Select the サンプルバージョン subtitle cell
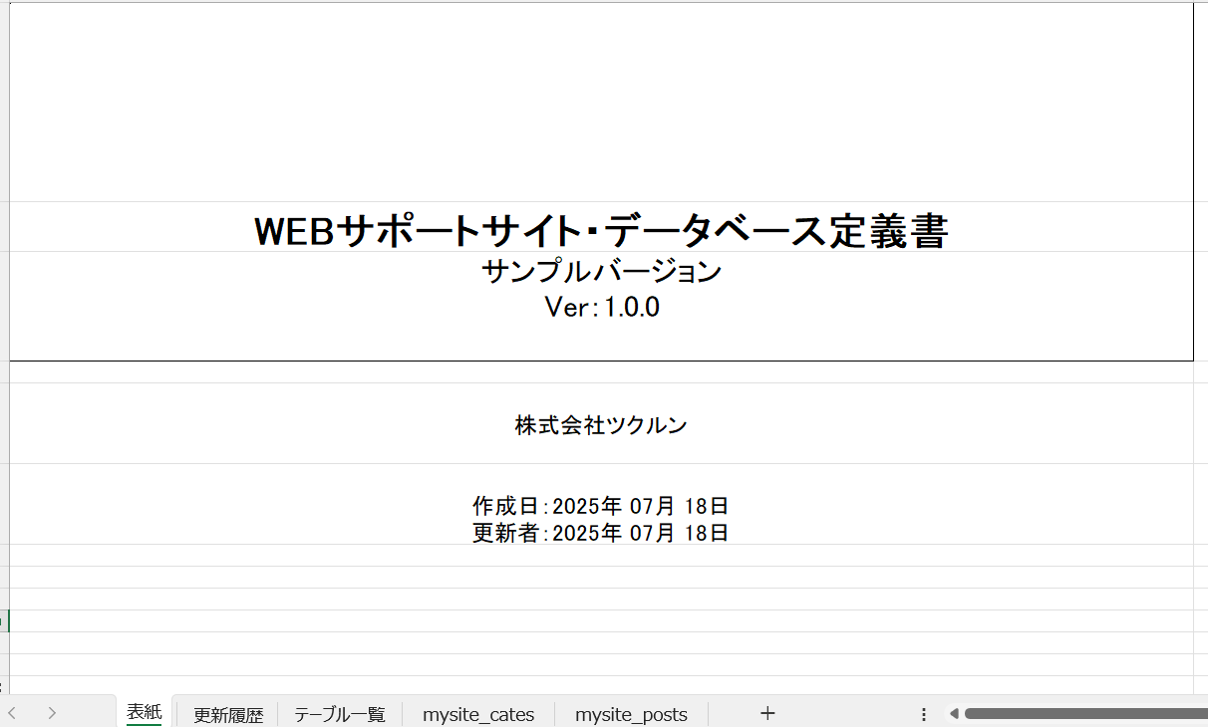Viewport: 1208px width, 727px height. (x=602, y=270)
